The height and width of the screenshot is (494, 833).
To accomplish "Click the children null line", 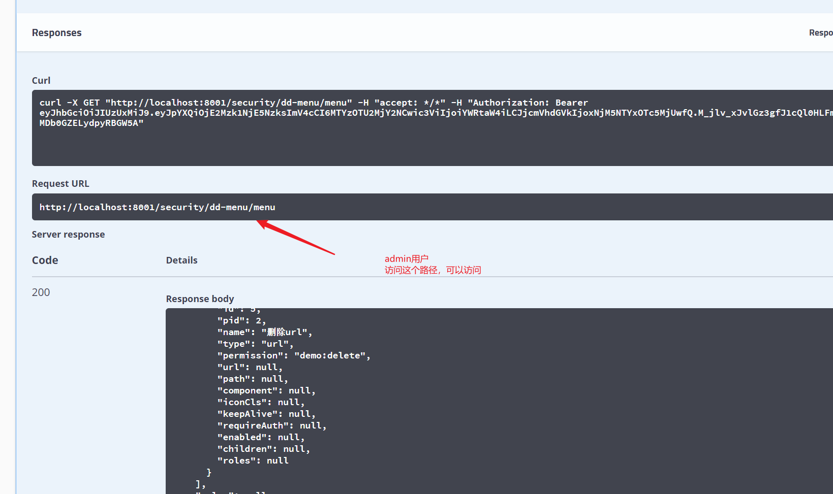I will click(263, 448).
